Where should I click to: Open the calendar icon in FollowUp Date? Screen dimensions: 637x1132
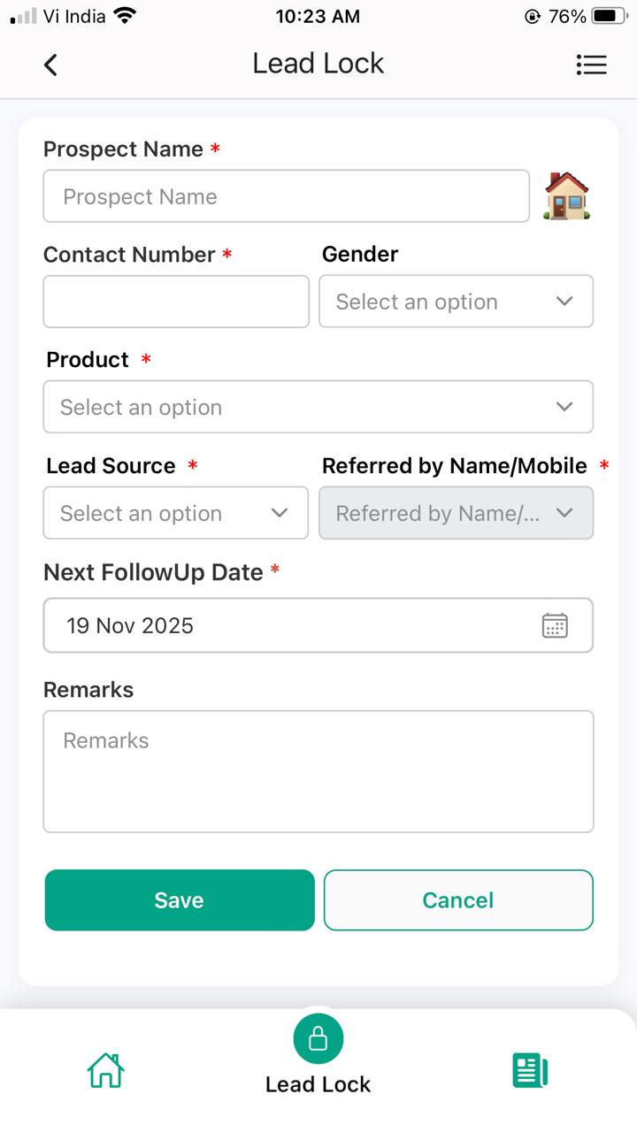point(555,625)
